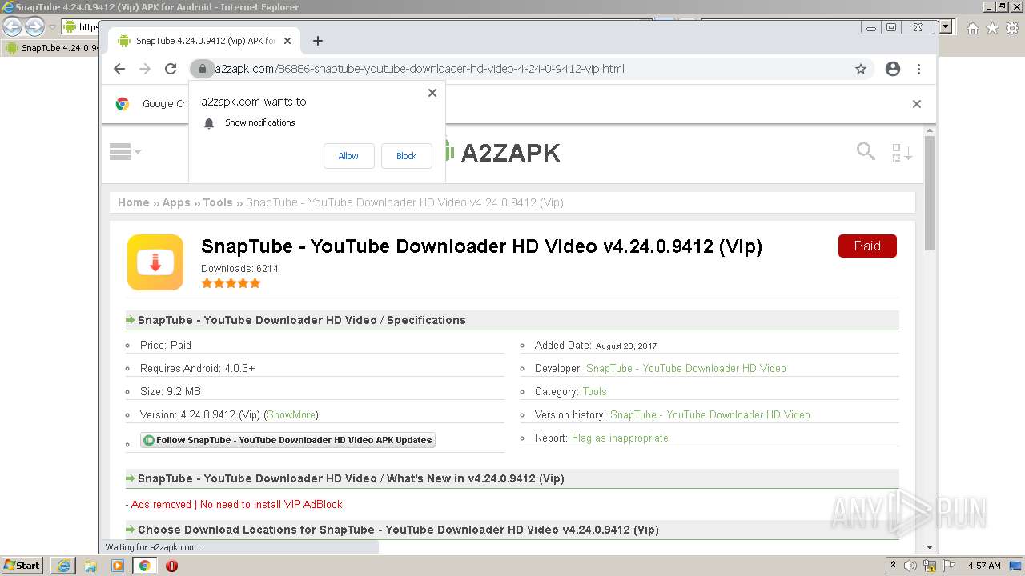Click Chrome's forward arrow

(x=145, y=69)
